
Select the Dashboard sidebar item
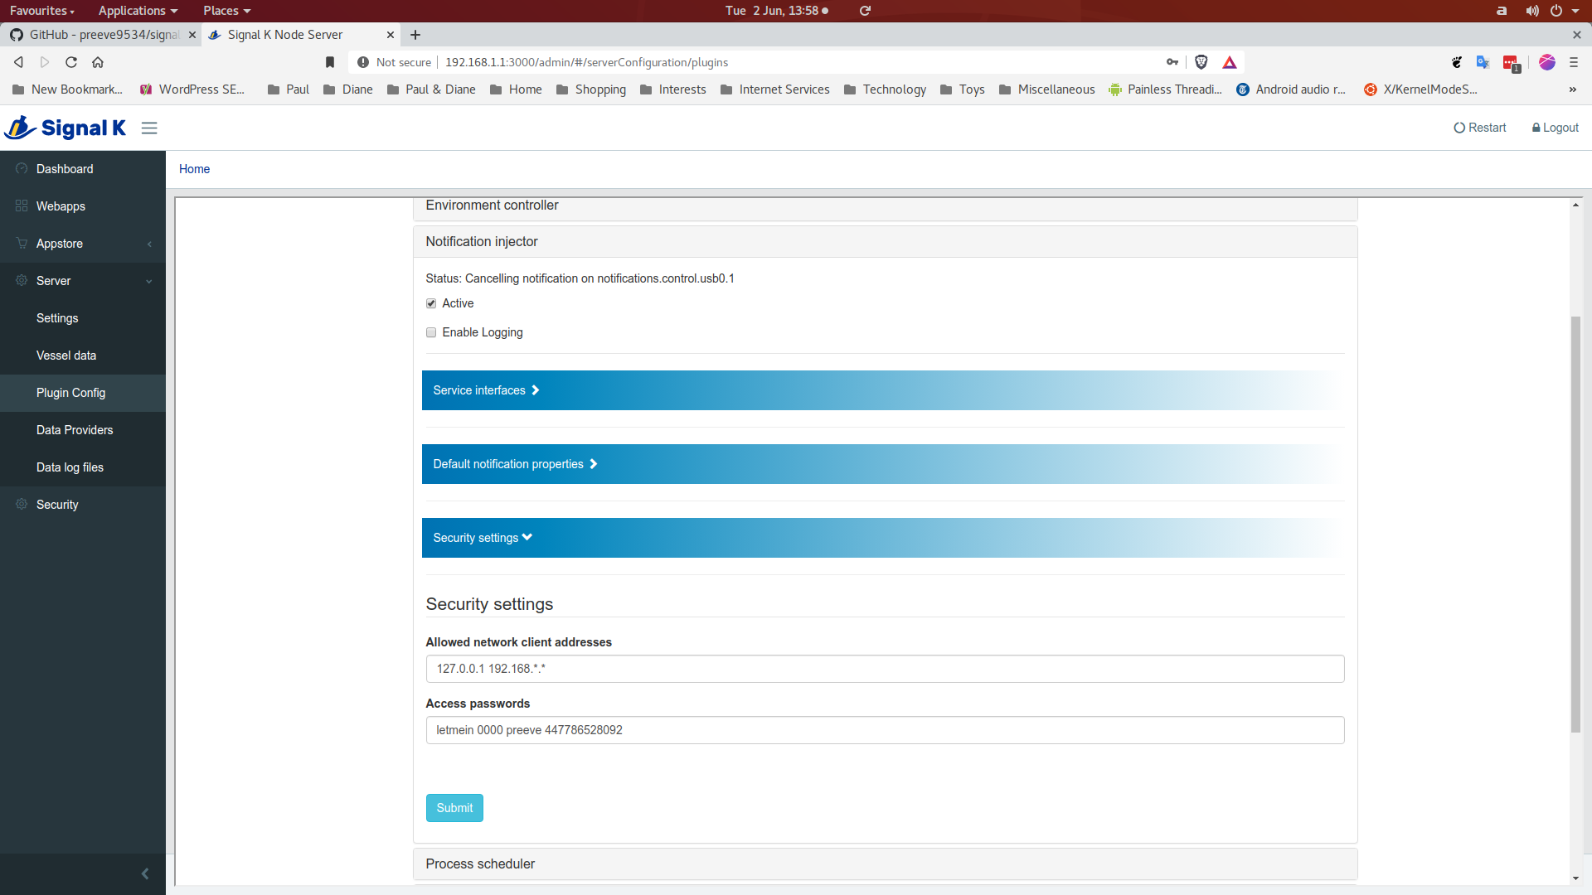(65, 168)
